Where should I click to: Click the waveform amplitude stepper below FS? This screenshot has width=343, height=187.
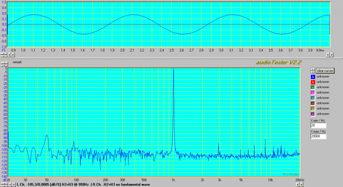pos(4,55)
